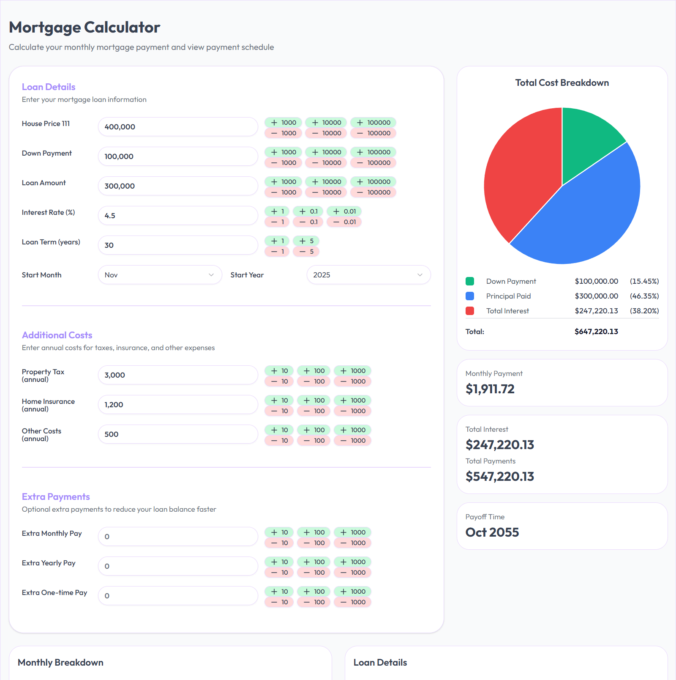Decrease Interest Rate by 0.01
676x680 pixels.
tap(344, 222)
